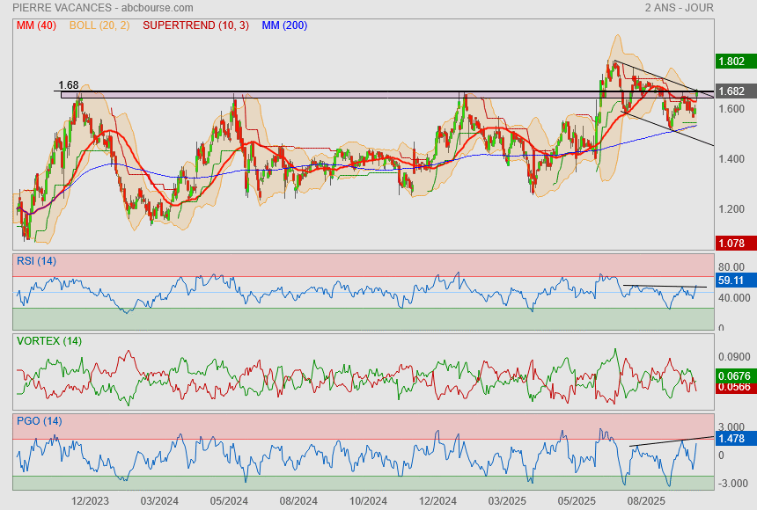The image size is (757, 510).
Task: Click the PGO value tag 1.478
Action: tap(731, 438)
